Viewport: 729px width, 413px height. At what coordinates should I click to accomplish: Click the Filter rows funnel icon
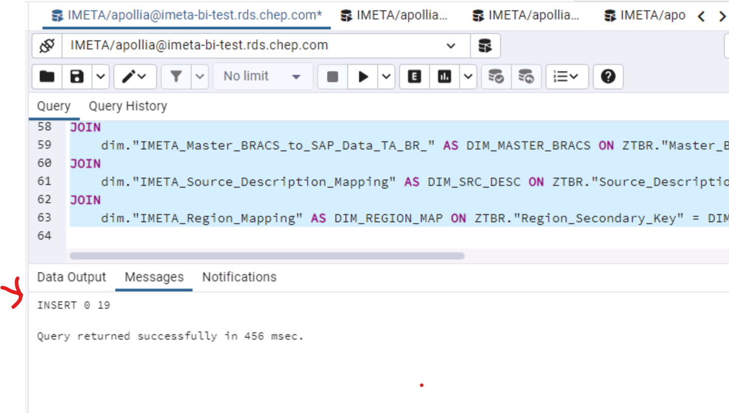tap(176, 76)
